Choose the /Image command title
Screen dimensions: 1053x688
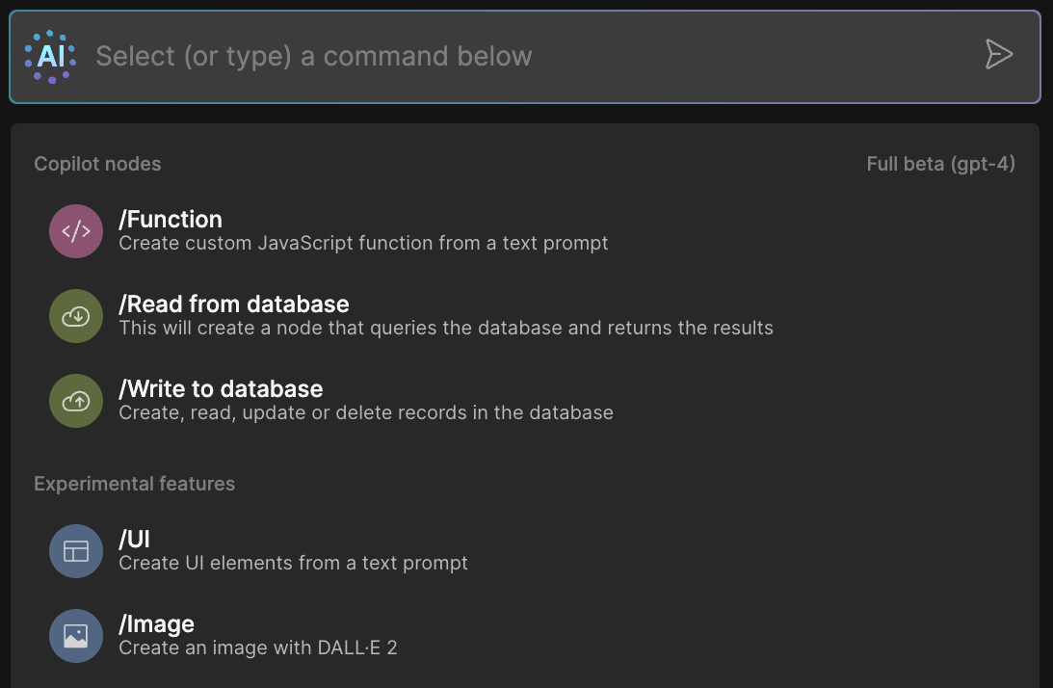[x=156, y=624]
